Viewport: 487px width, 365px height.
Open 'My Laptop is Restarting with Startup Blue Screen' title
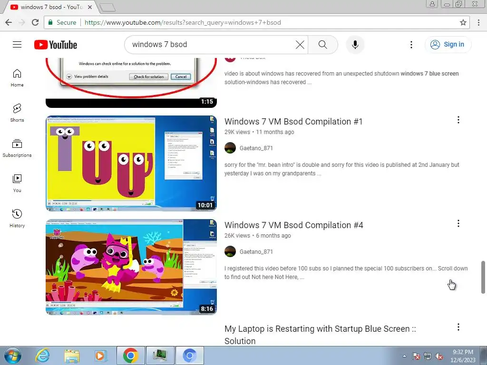(320, 335)
